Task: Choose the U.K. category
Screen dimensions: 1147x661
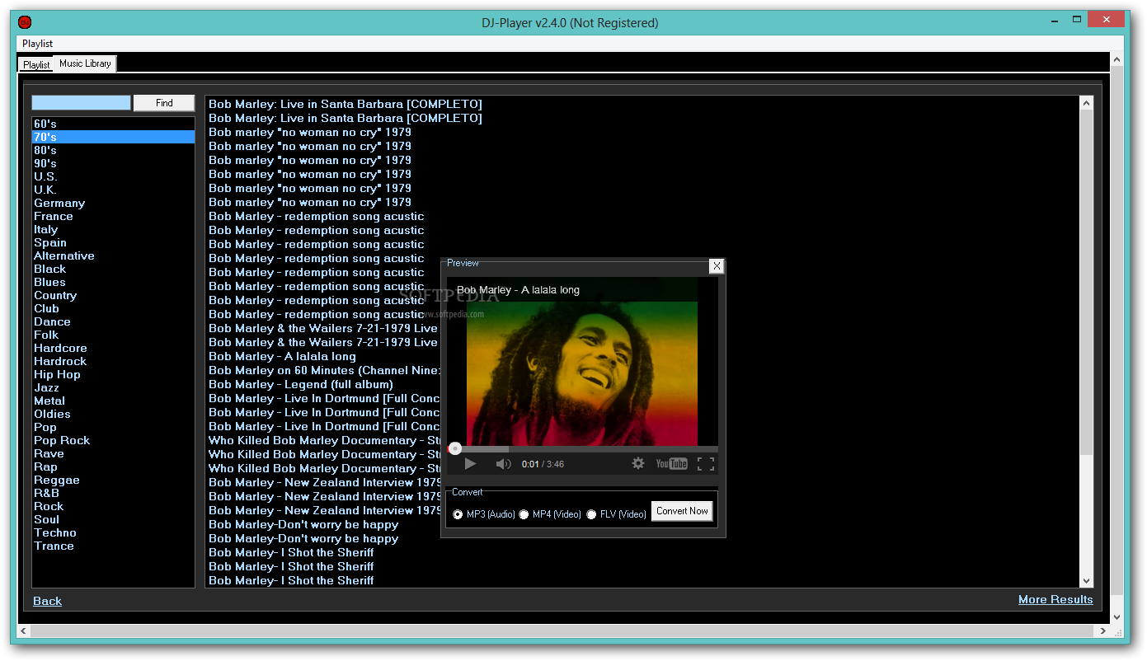Action: pos(113,190)
